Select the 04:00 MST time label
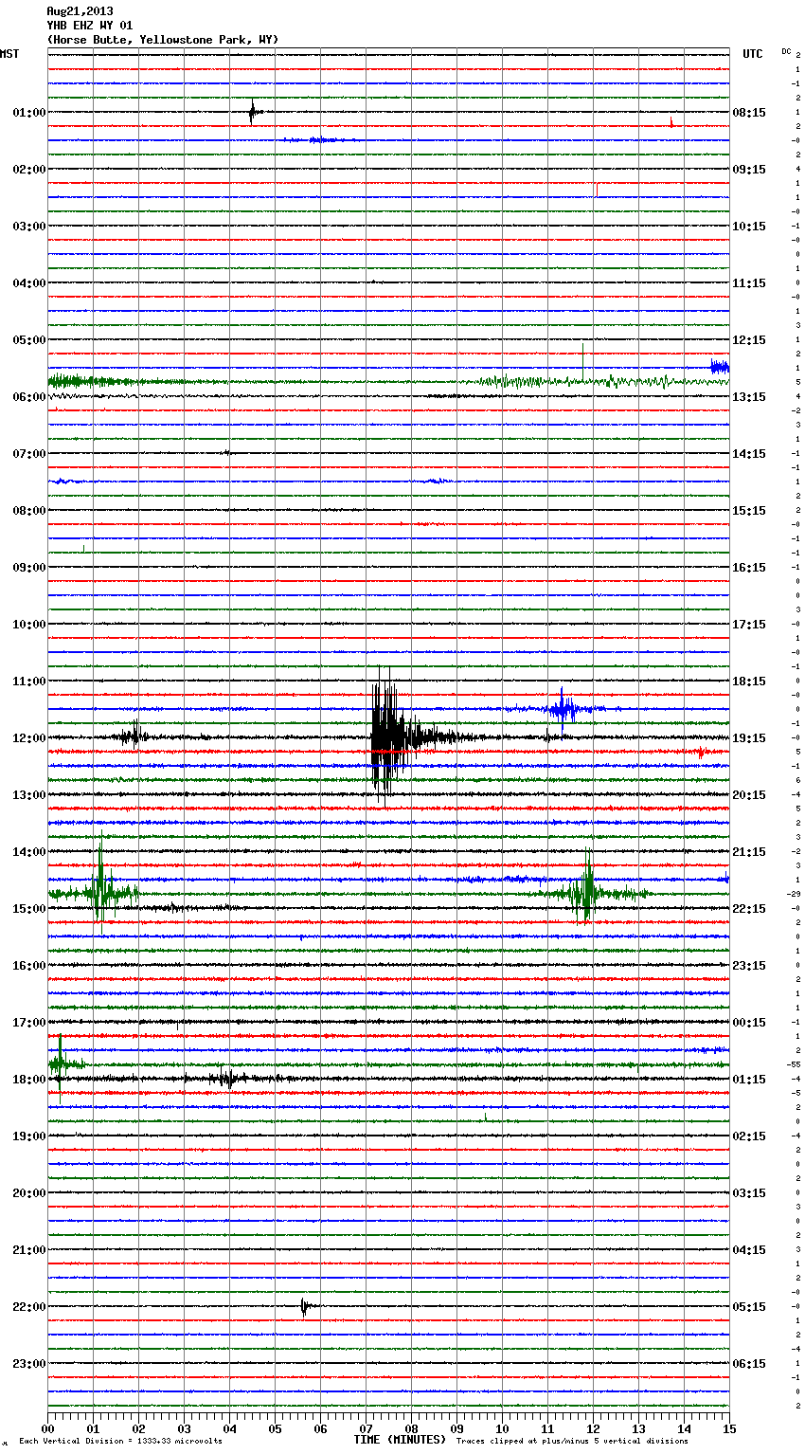The height and width of the screenshot is (1454, 805). pos(29,283)
